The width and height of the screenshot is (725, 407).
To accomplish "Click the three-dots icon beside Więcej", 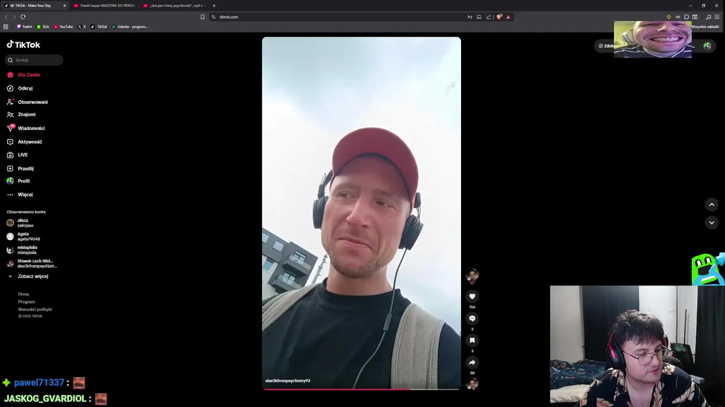I will [10, 194].
